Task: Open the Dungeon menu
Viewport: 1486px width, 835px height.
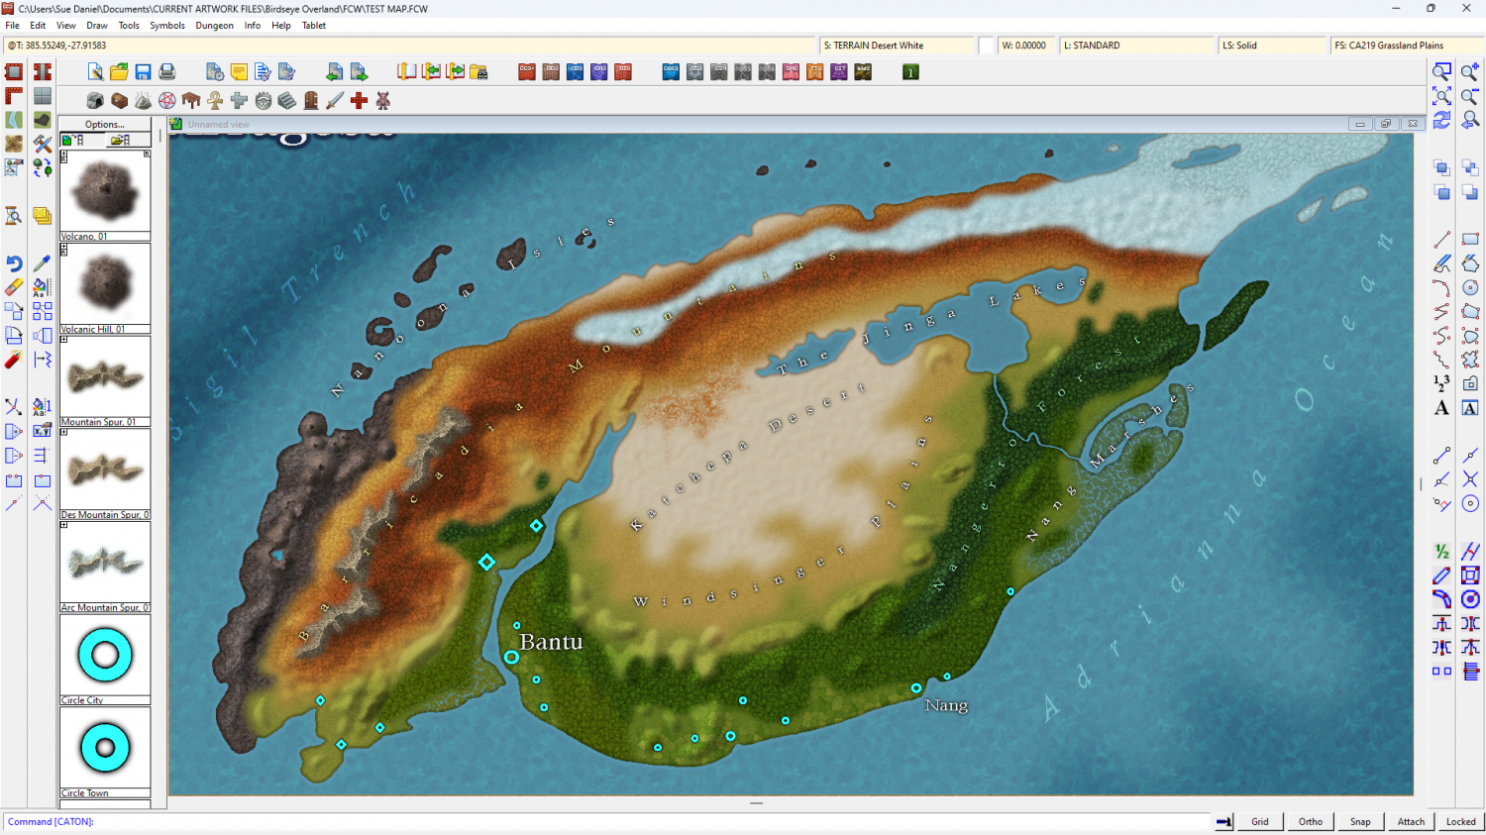Action: [x=214, y=26]
